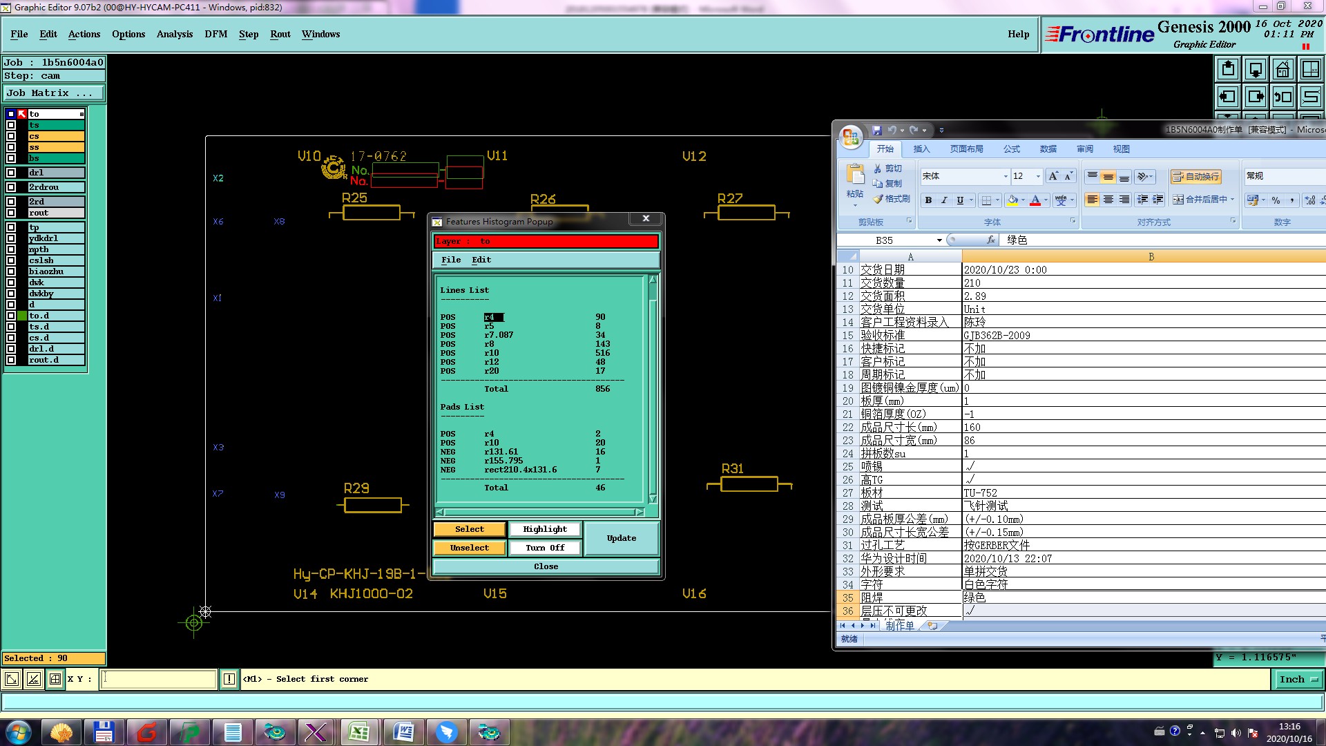
Task: Click the font color red A icon
Action: [1035, 200]
